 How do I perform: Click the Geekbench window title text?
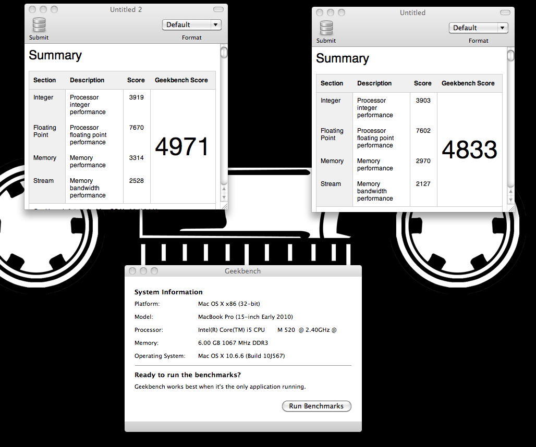[242, 271]
